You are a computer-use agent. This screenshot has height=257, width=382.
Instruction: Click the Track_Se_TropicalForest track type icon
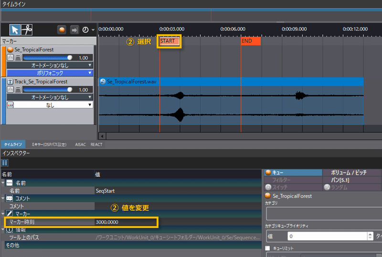pos(10,82)
